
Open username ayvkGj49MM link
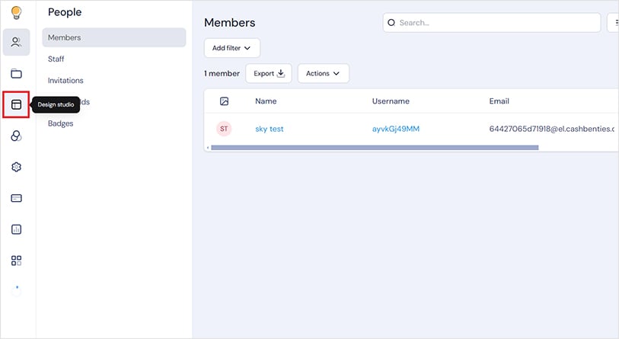pyautogui.click(x=396, y=129)
